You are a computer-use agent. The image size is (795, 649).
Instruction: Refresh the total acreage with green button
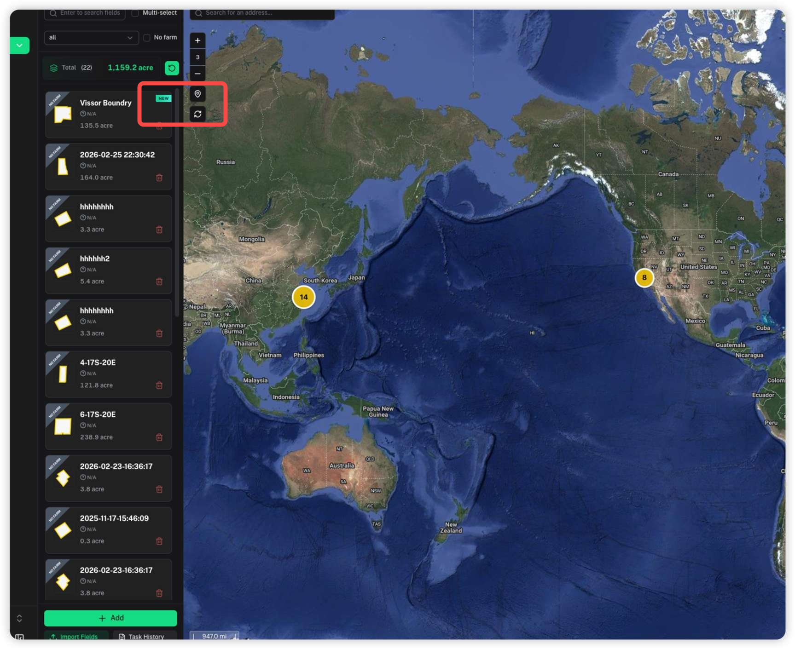172,68
